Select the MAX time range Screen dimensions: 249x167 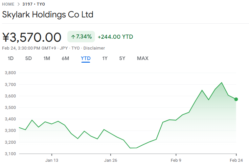point(143,58)
